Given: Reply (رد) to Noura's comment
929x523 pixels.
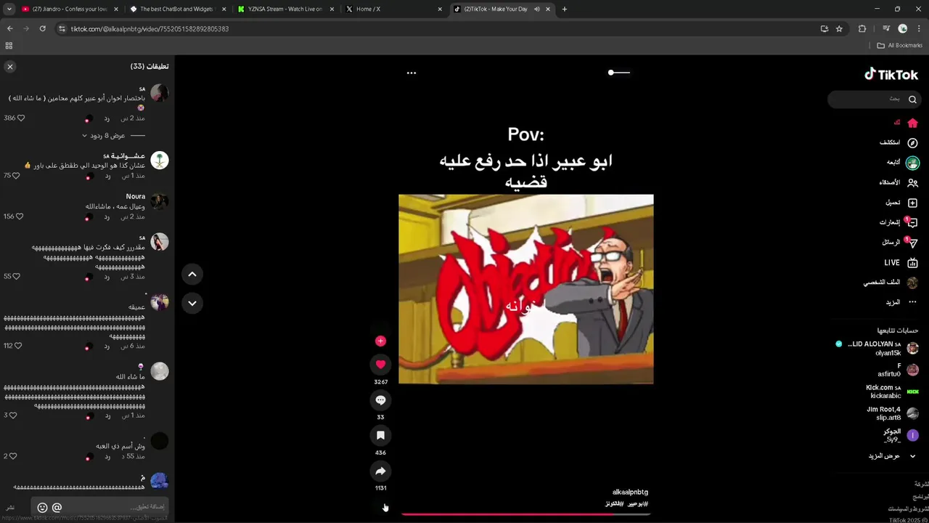Looking at the screenshot, I should click(x=107, y=216).
